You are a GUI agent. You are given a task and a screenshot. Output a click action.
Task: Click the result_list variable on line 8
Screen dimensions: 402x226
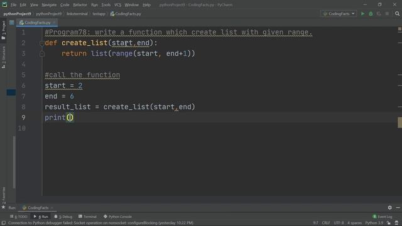68,107
